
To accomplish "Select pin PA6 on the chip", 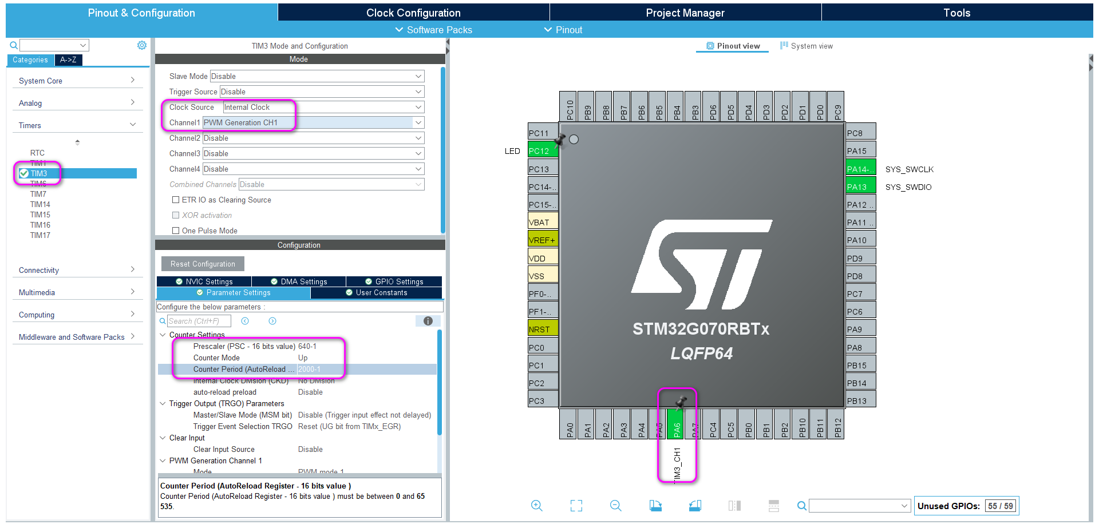I will (677, 424).
